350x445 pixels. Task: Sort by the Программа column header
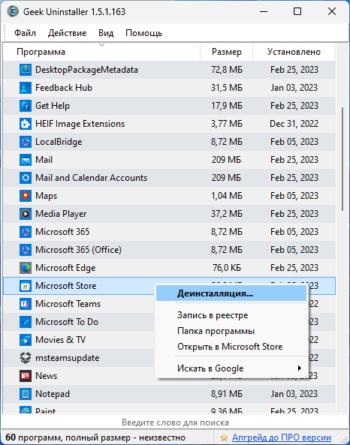[x=101, y=52]
